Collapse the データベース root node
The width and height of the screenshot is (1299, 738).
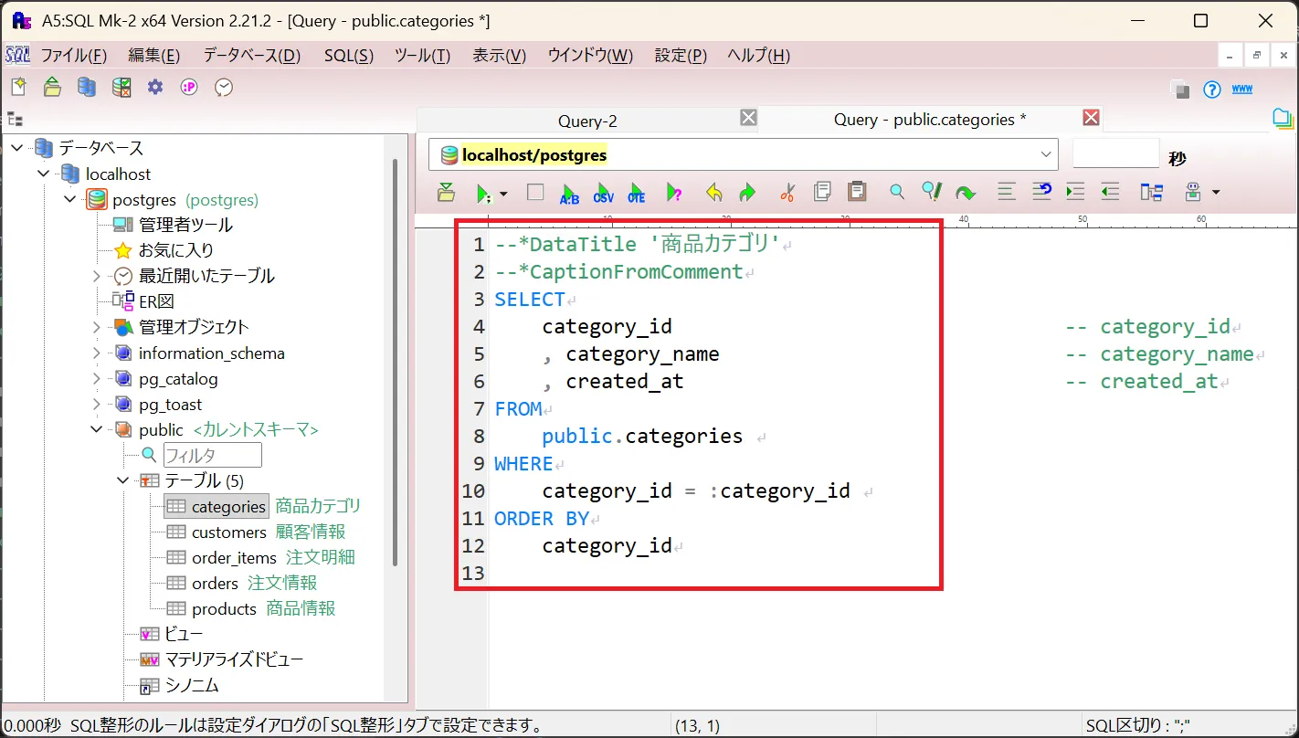(17, 148)
